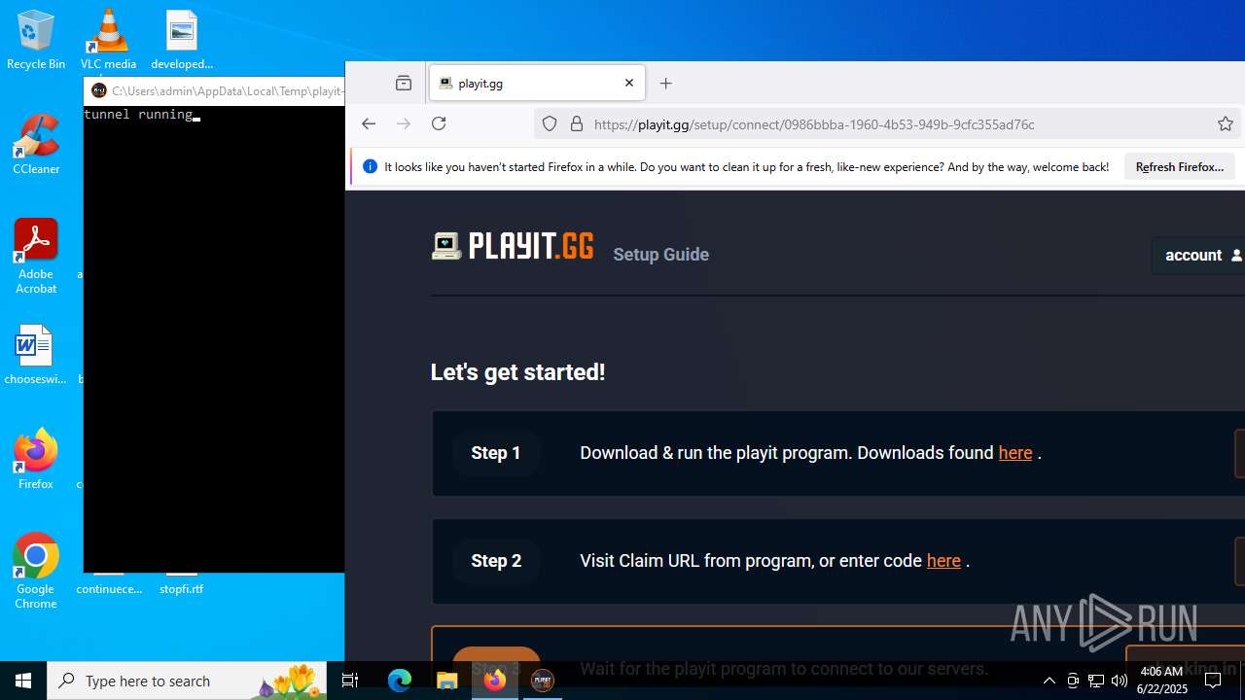
Task: Click the Firefox forward arrow
Action: pyautogui.click(x=404, y=123)
